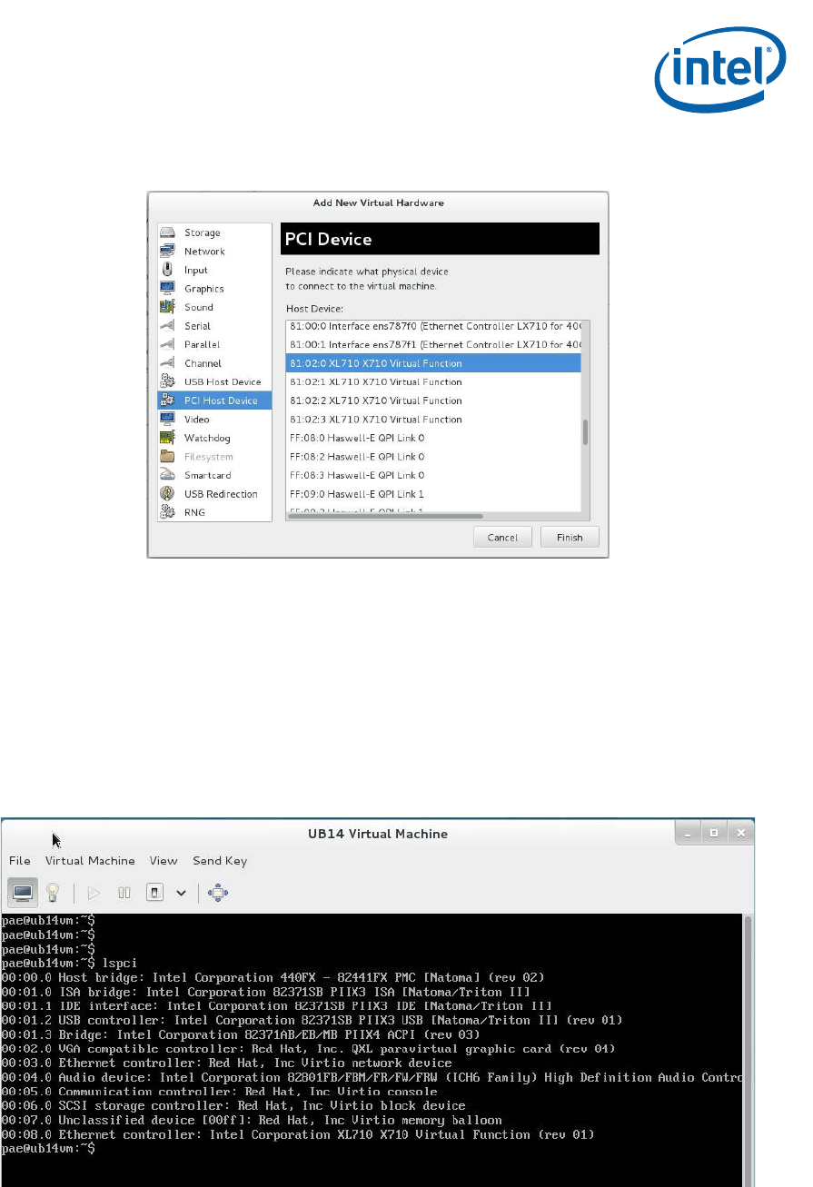Select FF:09:0 Haswell-E QPI Link 1
813x1187 pixels.
click(x=433, y=494)
